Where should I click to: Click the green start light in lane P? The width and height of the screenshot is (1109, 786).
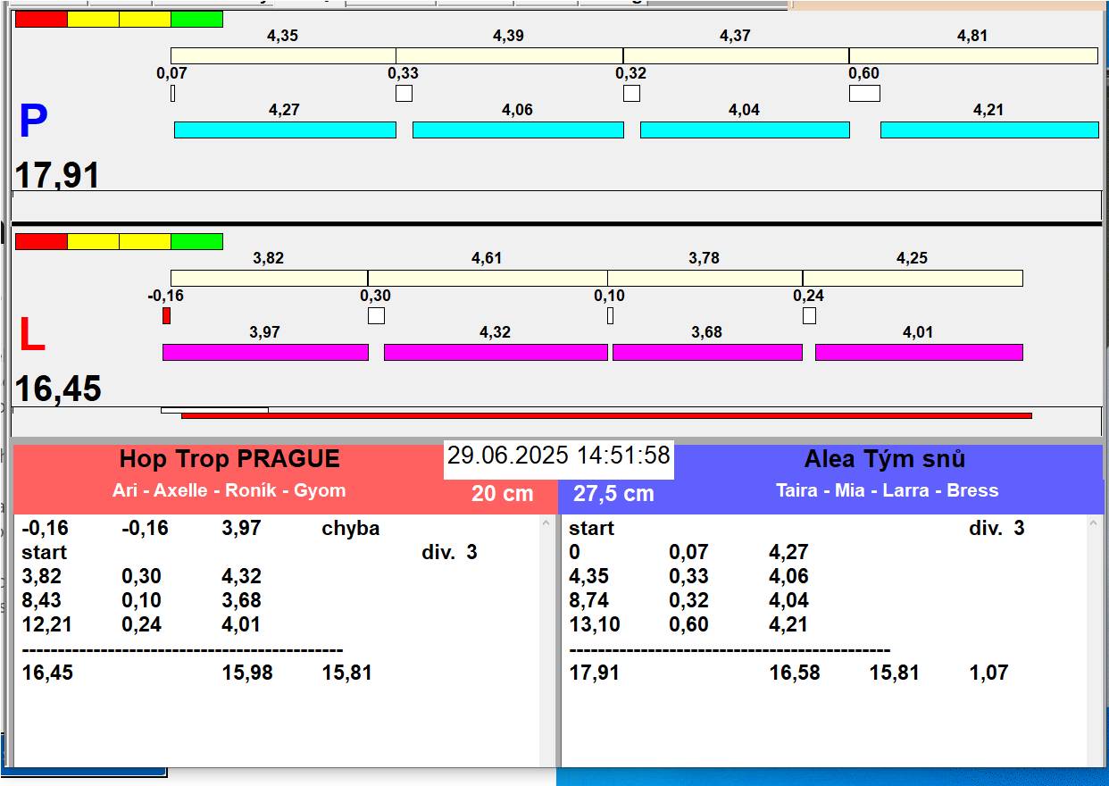(196, 19)
